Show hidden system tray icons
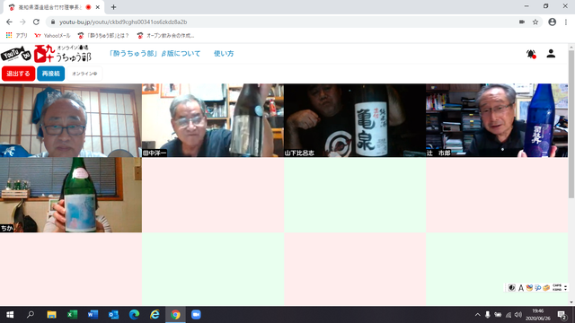Image resolution: width=575 pixels, height=323 pixels. pos(477,315)
